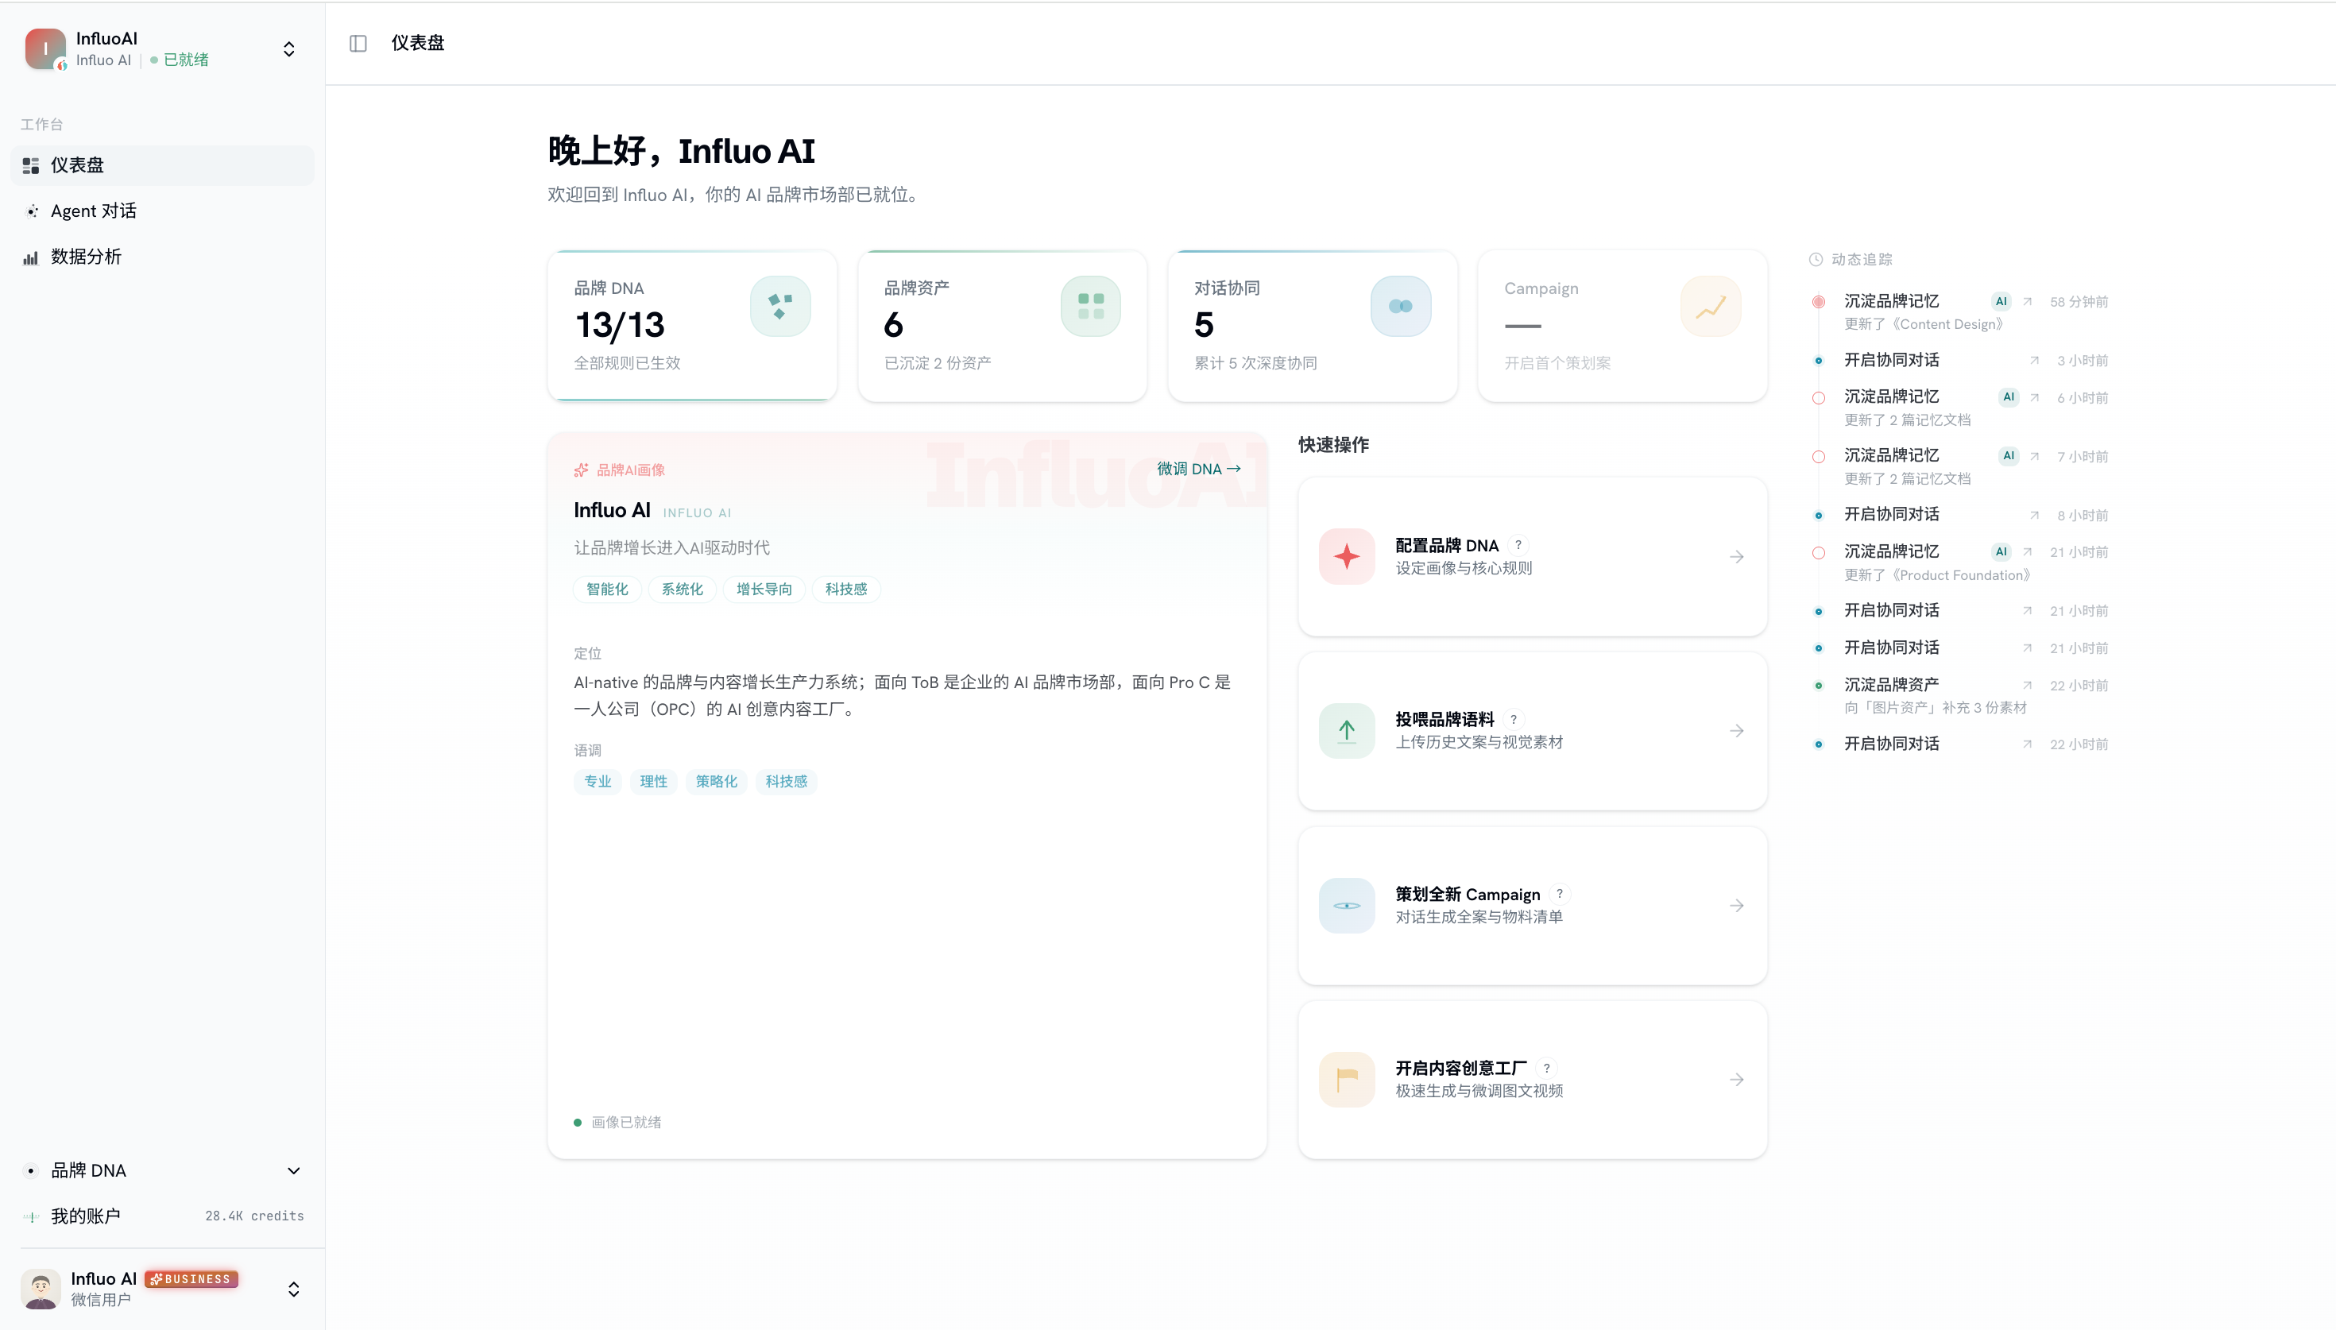Click the 数据分析 bar chart icon
The image size is (2336, 1330).
(x=31, y=257)
